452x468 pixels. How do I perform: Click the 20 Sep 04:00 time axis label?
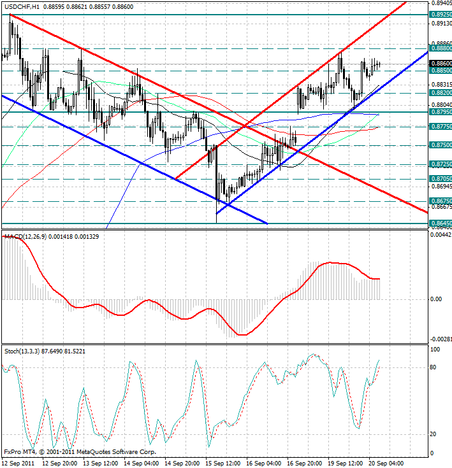click(x=386, y=464)
